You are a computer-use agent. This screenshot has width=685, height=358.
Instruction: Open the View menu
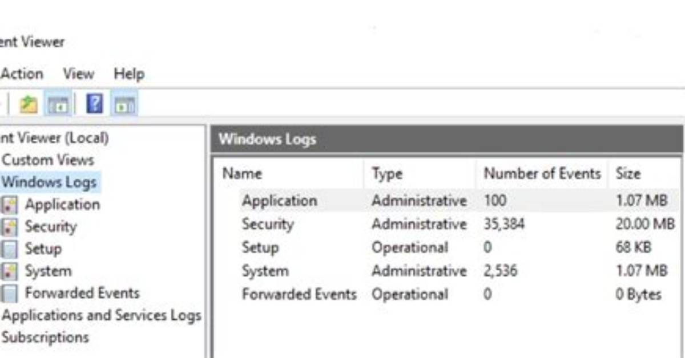(x=78, y=74)
